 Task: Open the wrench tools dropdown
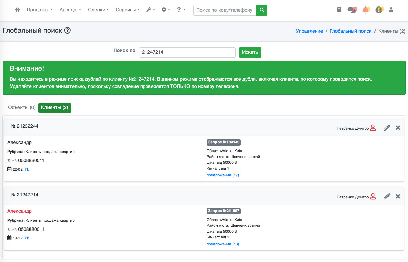(x=150, y=10)
